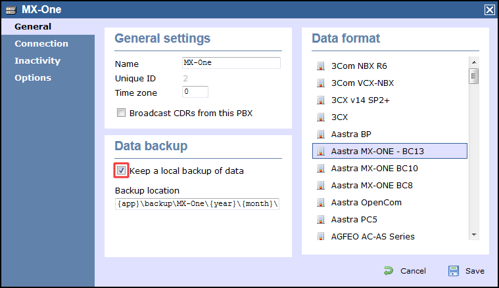This screenshot has width=499, height=288.
Task: Switch to the Inactivity tab
Action: pyautogui.click(x=37, y=61)
